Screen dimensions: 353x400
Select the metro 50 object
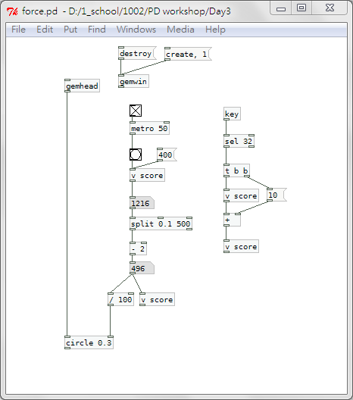click(x=149, y=128)
